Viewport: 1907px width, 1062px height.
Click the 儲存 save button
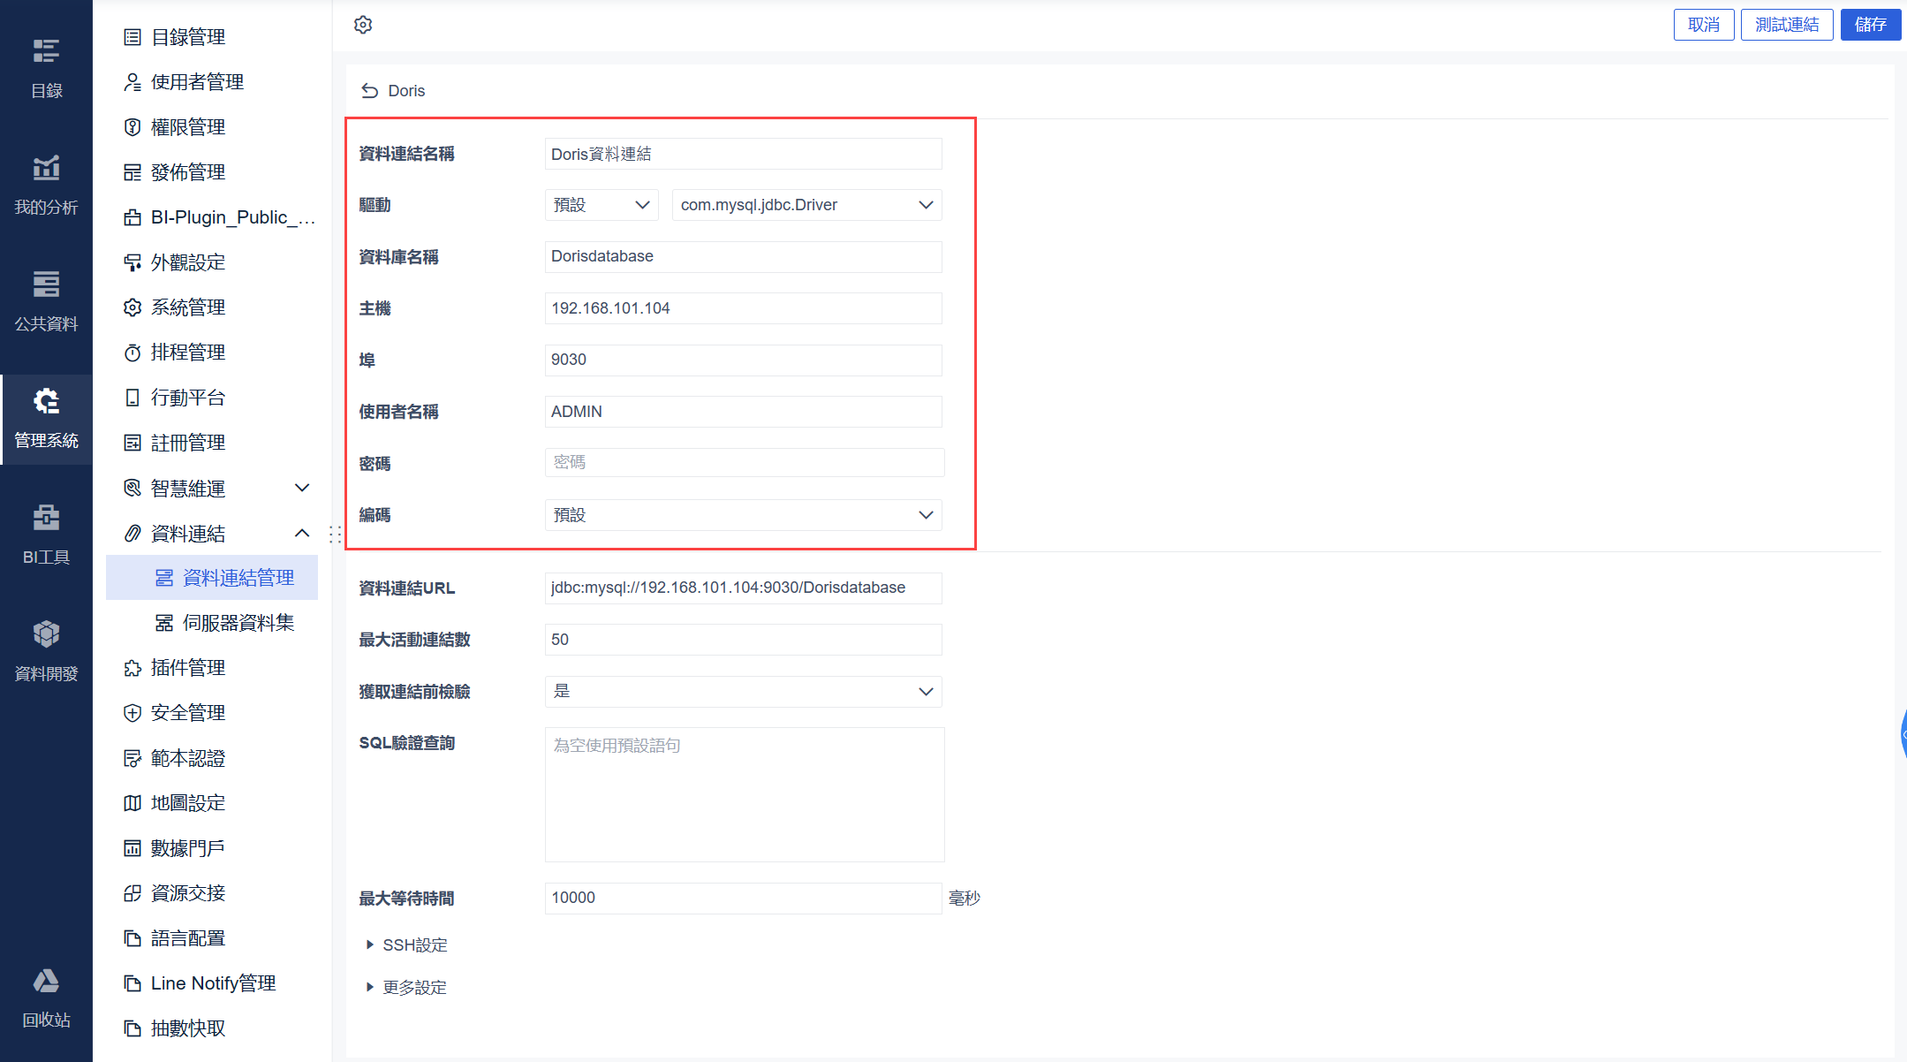(1870, 25)
